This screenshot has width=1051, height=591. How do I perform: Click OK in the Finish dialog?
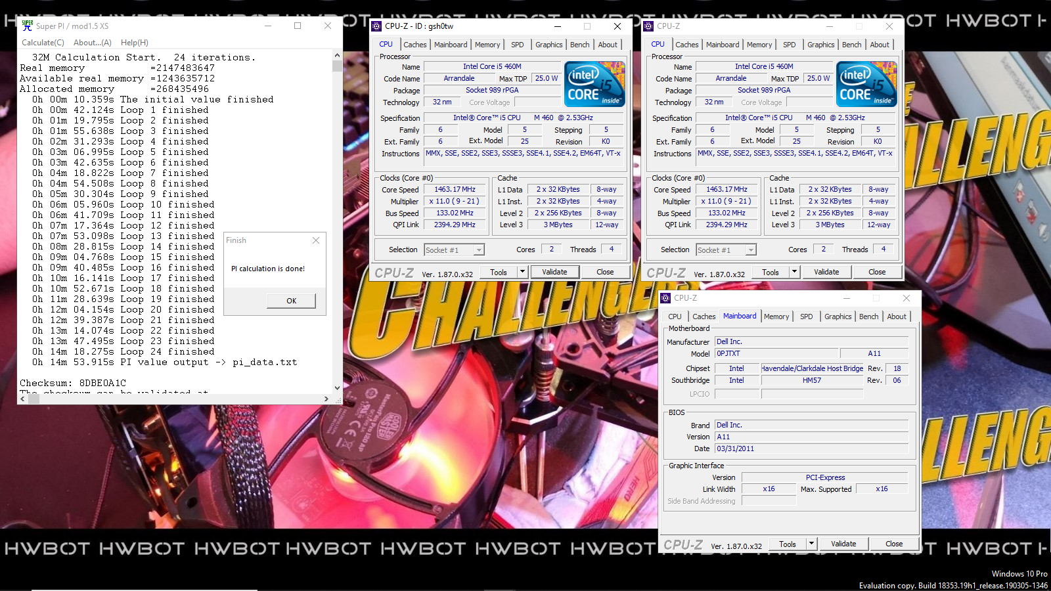tap(291, 301)
